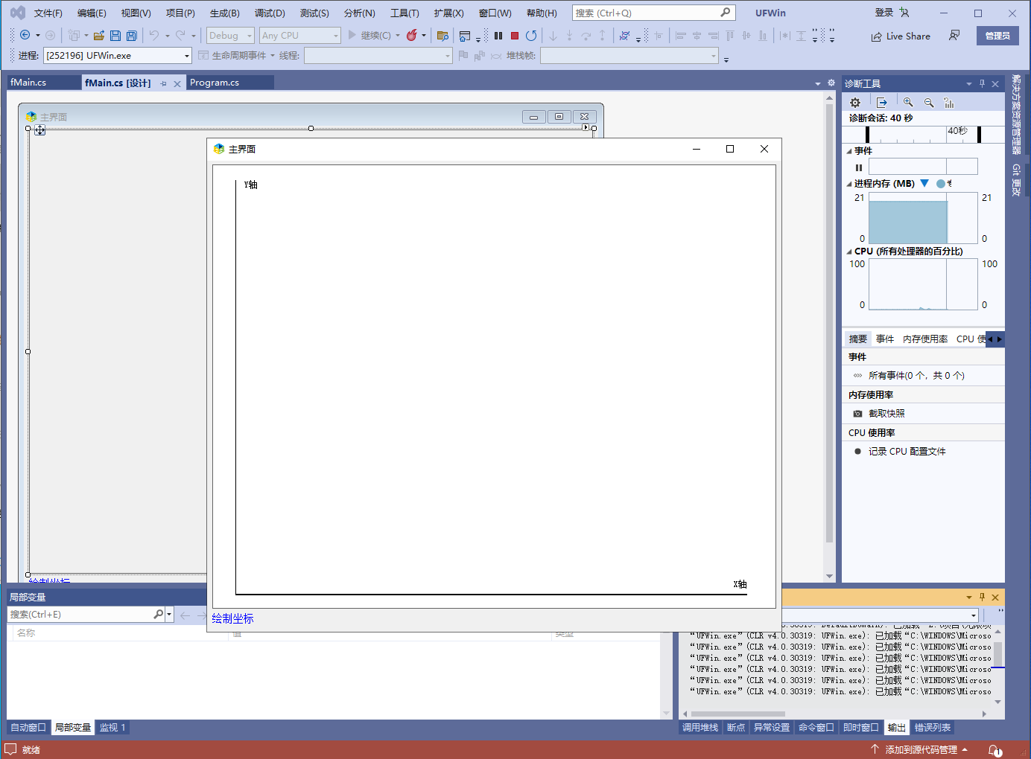Viewport: 1031px width, 759px height.
Task: Click the open file folder icon
Action: [x=98, y=35]
